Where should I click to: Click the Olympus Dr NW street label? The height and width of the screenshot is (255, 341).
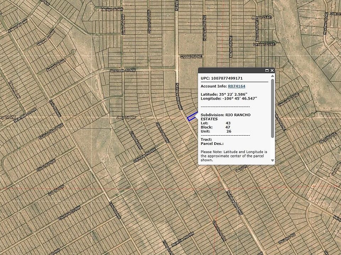[69, 213]
